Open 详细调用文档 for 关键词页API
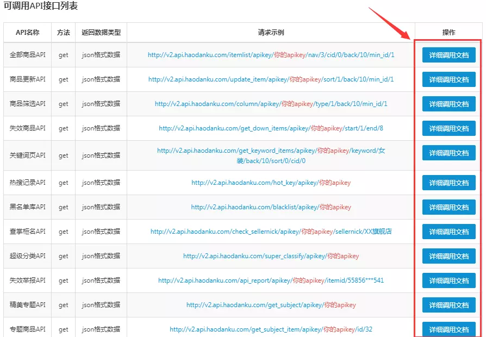 [x=448, y=153]
